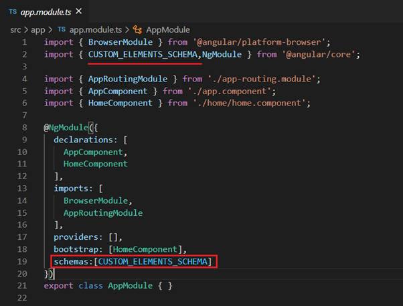Click BrowserModule in the line 1 import
403x306 pixels.
[120, 42]
